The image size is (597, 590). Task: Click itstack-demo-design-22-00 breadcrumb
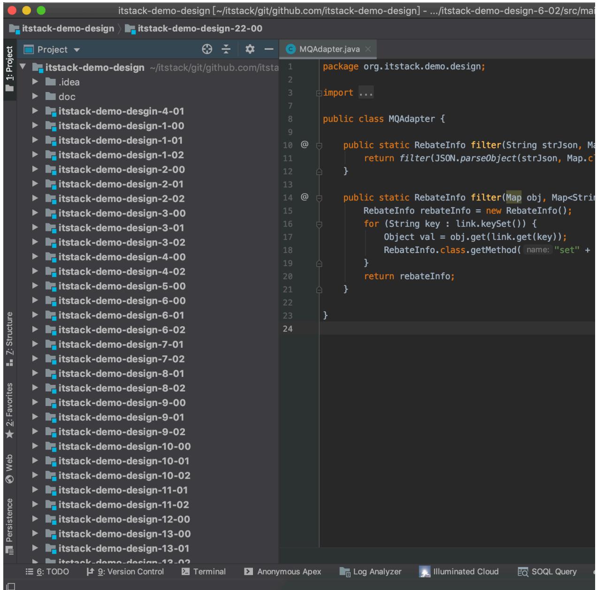pos(193,29)
